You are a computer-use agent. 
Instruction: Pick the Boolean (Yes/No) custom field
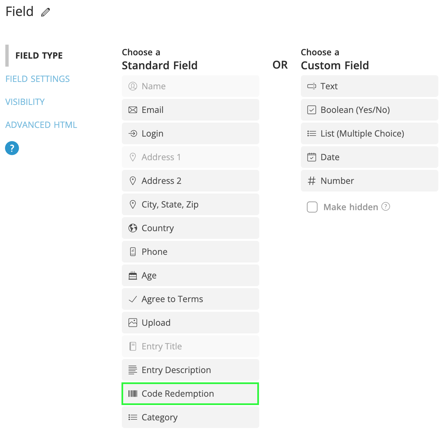pos(369,110)
